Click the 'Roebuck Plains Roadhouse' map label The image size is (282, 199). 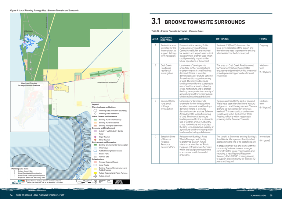click(x=107, y=83)
